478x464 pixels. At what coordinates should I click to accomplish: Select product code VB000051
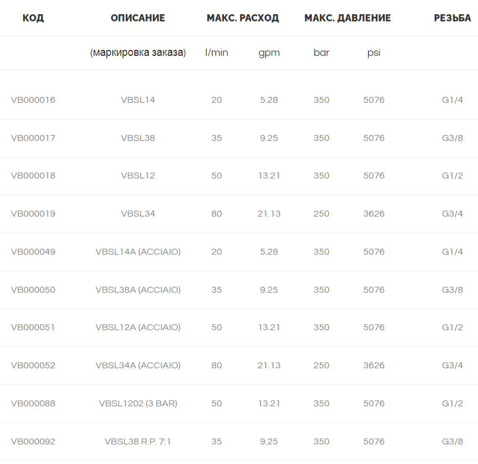33,327
